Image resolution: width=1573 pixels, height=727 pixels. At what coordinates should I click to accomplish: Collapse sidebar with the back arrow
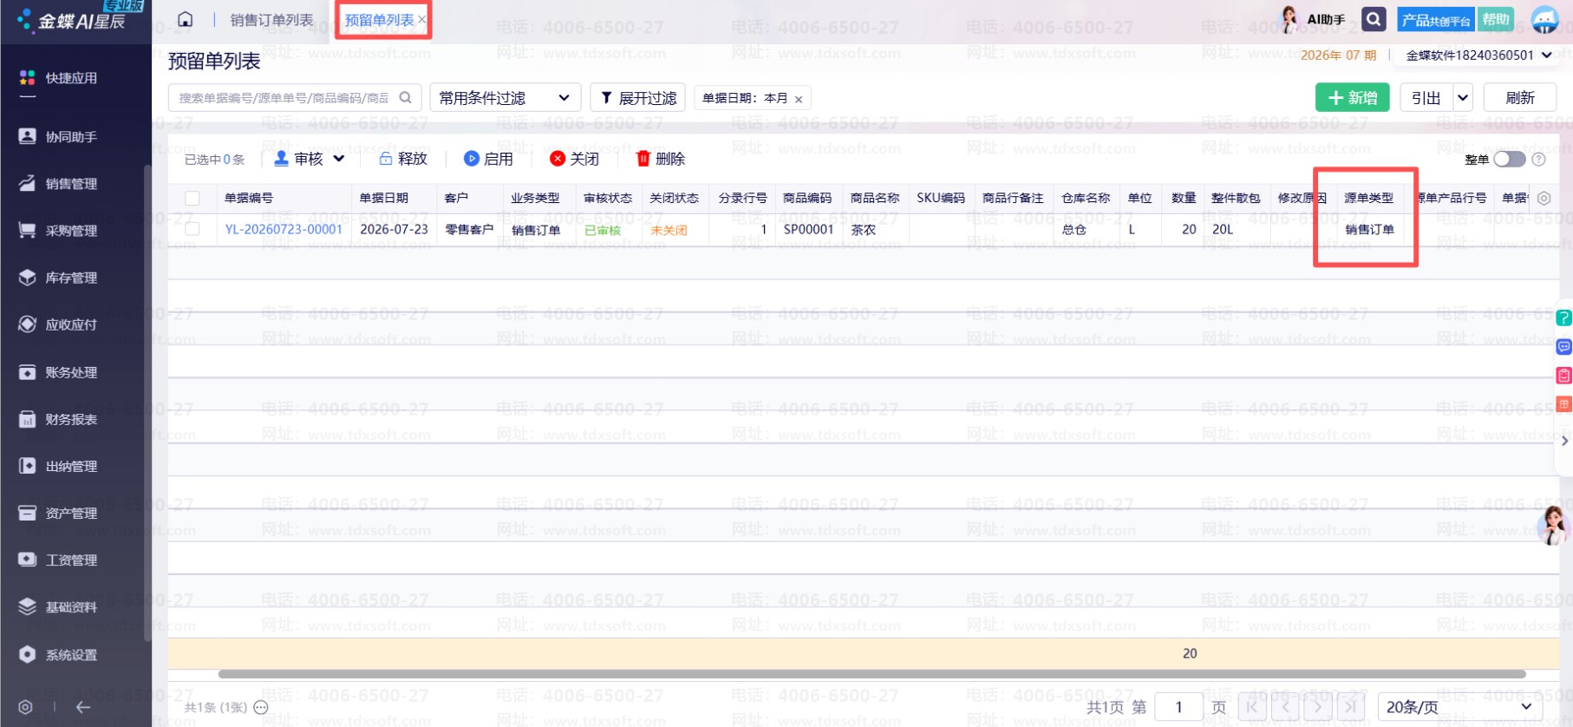pyautogui.click(x=83, y=707)
